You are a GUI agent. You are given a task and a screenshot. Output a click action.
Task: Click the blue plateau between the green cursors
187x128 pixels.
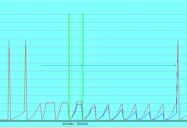coord(79,104)
